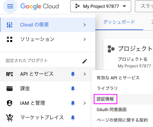Viewport: 153px width, 127px height.
Task: Expand the ソリューション submenu chevron
Action: click(x=84, y=39)
